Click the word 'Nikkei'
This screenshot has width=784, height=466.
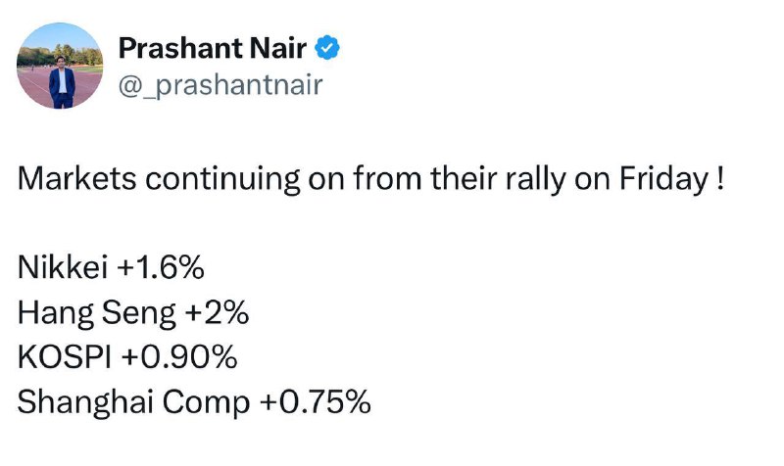click(63, 267)
